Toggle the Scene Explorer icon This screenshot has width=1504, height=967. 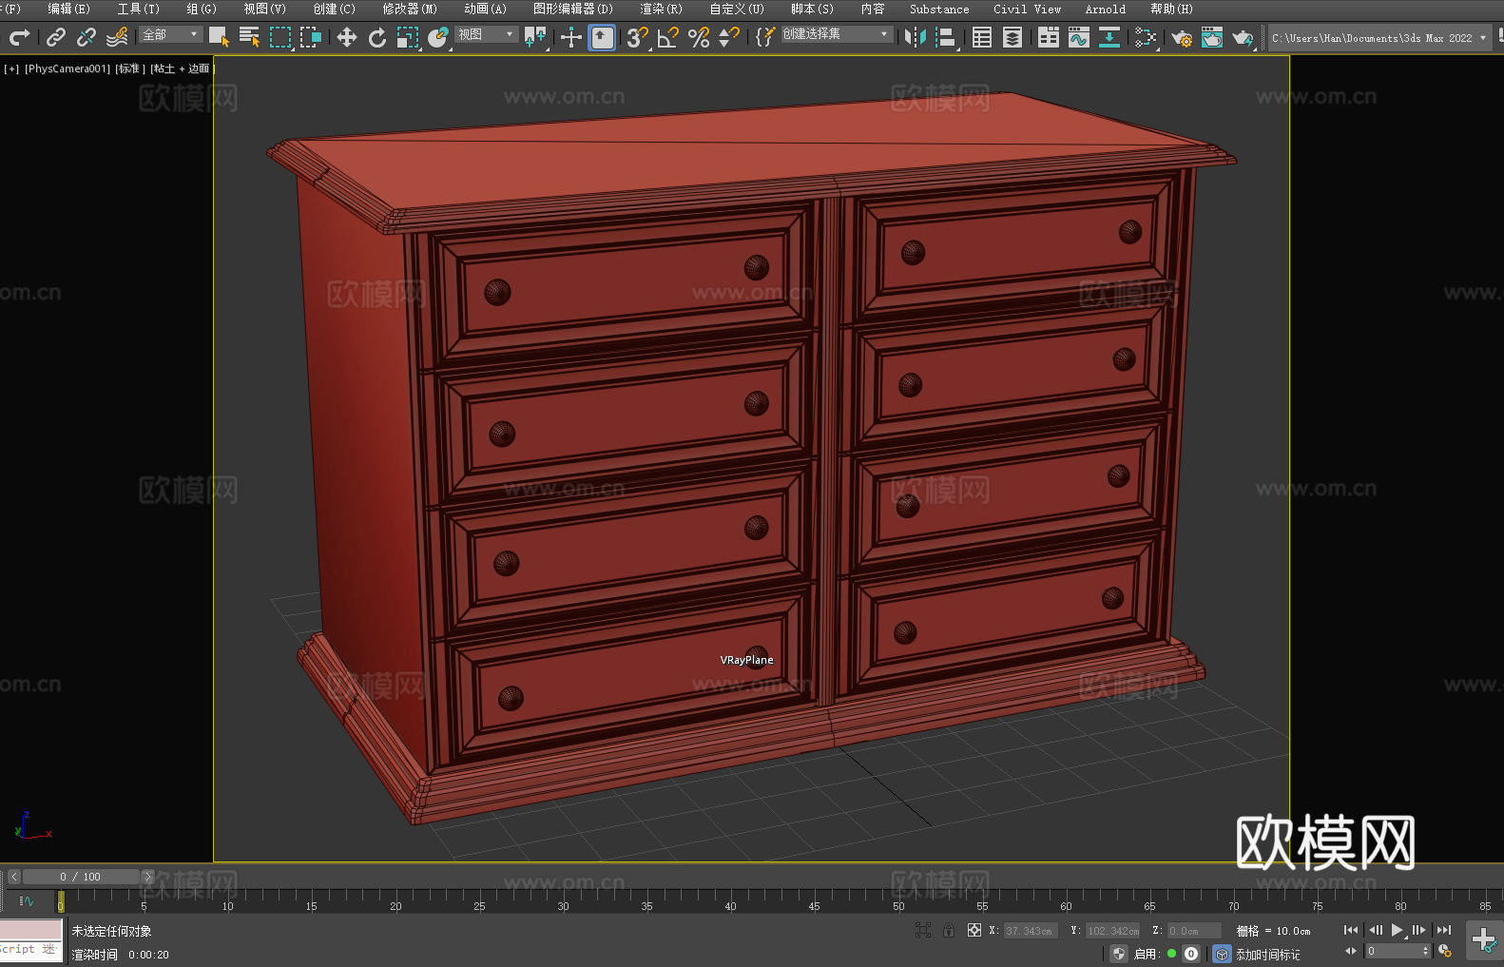[982, 37]
